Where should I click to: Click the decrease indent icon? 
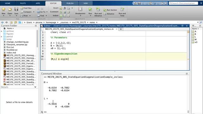tap(69, 16)
